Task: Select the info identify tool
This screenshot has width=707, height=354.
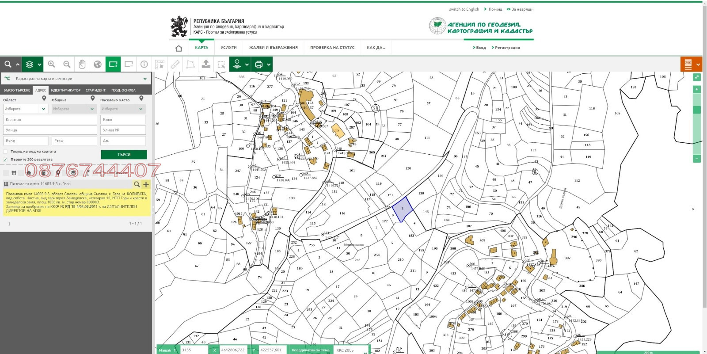Action: pyautogui.click(x=144, y=65)
